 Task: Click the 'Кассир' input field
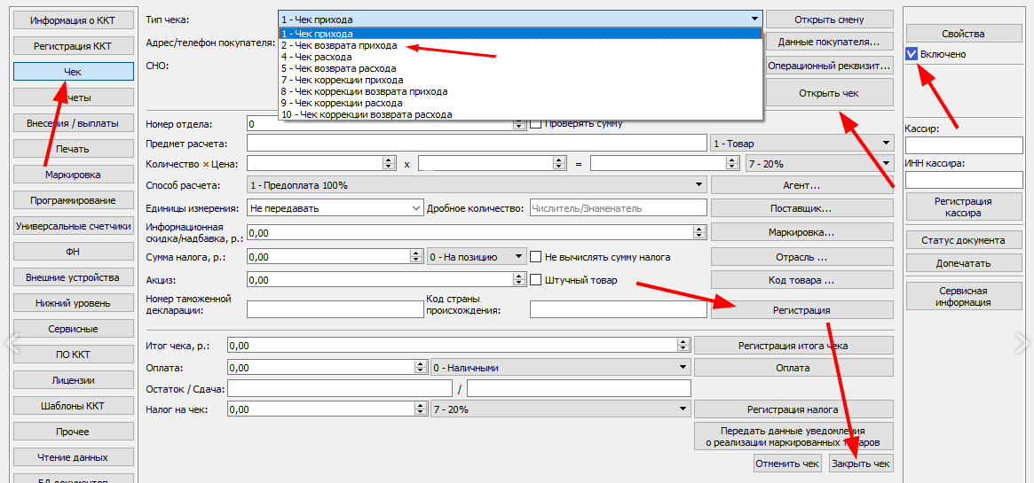coord(964,145)
